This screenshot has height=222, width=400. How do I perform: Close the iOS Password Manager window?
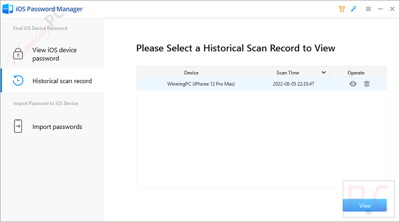click(x=393, y=9)
